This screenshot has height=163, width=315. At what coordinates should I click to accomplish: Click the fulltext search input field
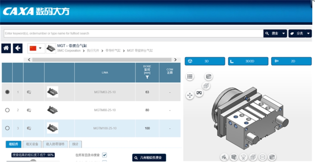point(134,33)
